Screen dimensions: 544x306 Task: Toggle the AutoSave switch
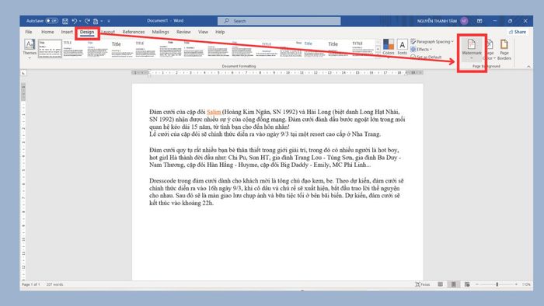click(52, 21)
